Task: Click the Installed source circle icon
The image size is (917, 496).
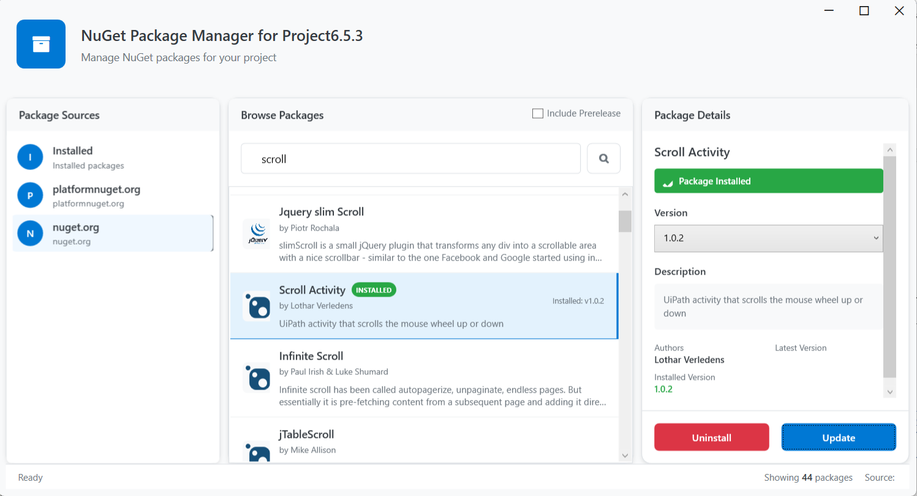Action: 30,157
